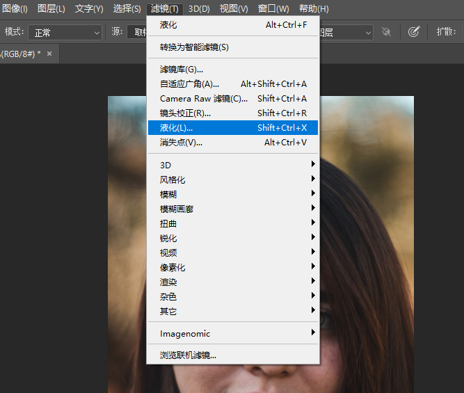Viewport: 464px width, 393px height.
Task: Open the 帮助(H) menu
Action: pyautogui.click(x=314, y=9)
